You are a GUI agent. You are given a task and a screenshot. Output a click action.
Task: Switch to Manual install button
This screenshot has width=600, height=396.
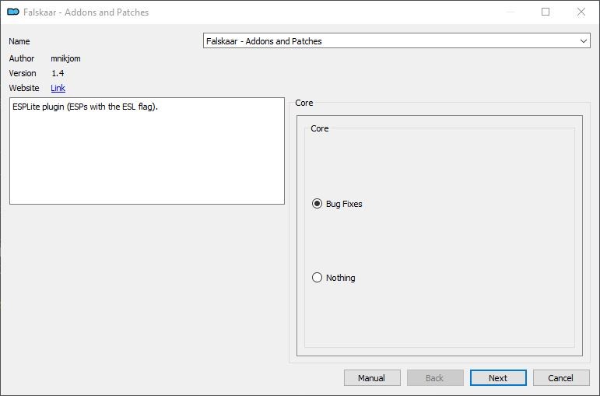pos(372,378)
